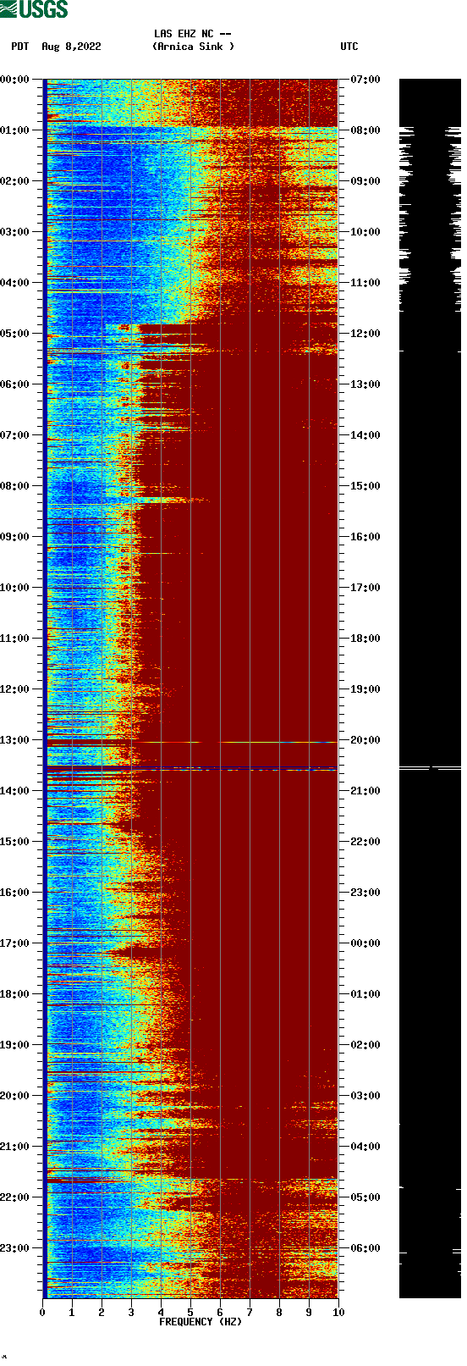Image resolution: width=467 pixels, height=1366 pixels.
Task: Select the station title 'LAS EHZ NC --'
Action: coord(193,34)
